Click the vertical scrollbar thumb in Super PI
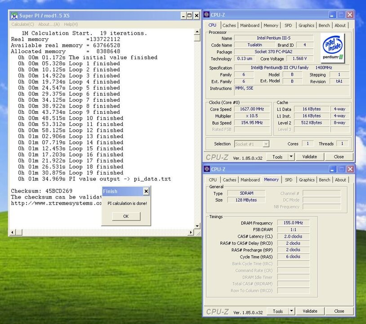This screenshot has height=324, width=366. (x=197, y=38)
